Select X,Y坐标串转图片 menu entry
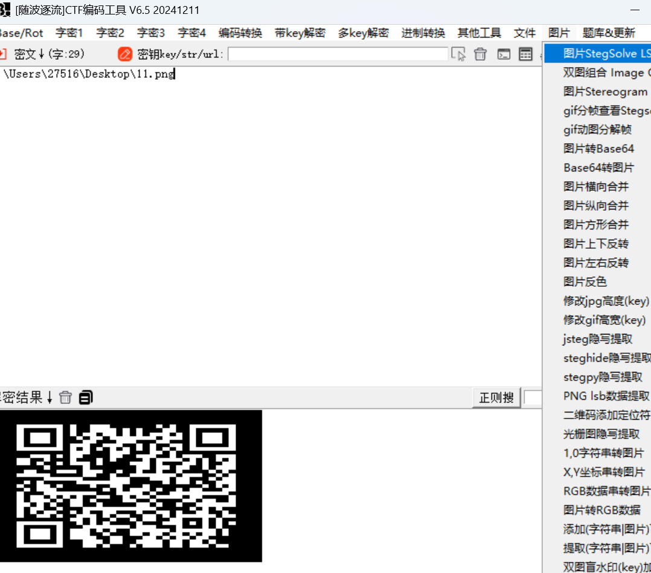This screenshot has width=651, height=573. coord(597,472)
